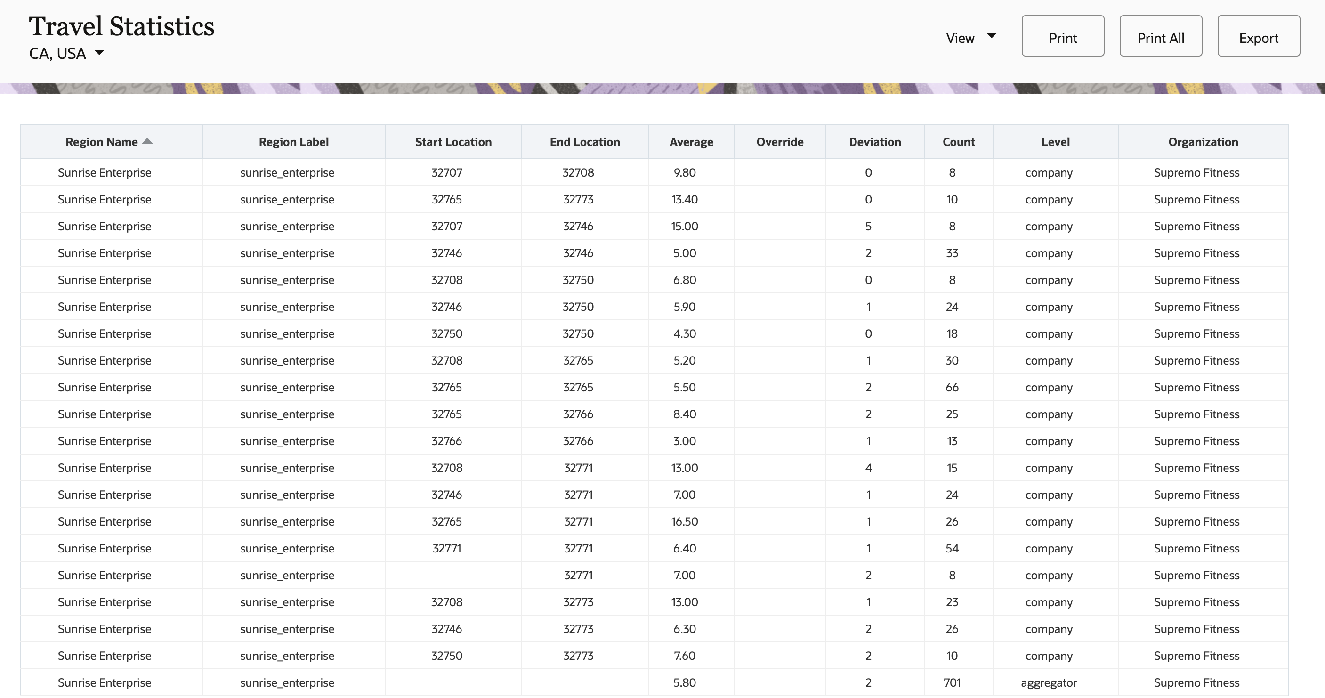Screen dimensions: 1325x698
Task: Click the Average column header
Action: pyautogui.click(x=691, y=142)
